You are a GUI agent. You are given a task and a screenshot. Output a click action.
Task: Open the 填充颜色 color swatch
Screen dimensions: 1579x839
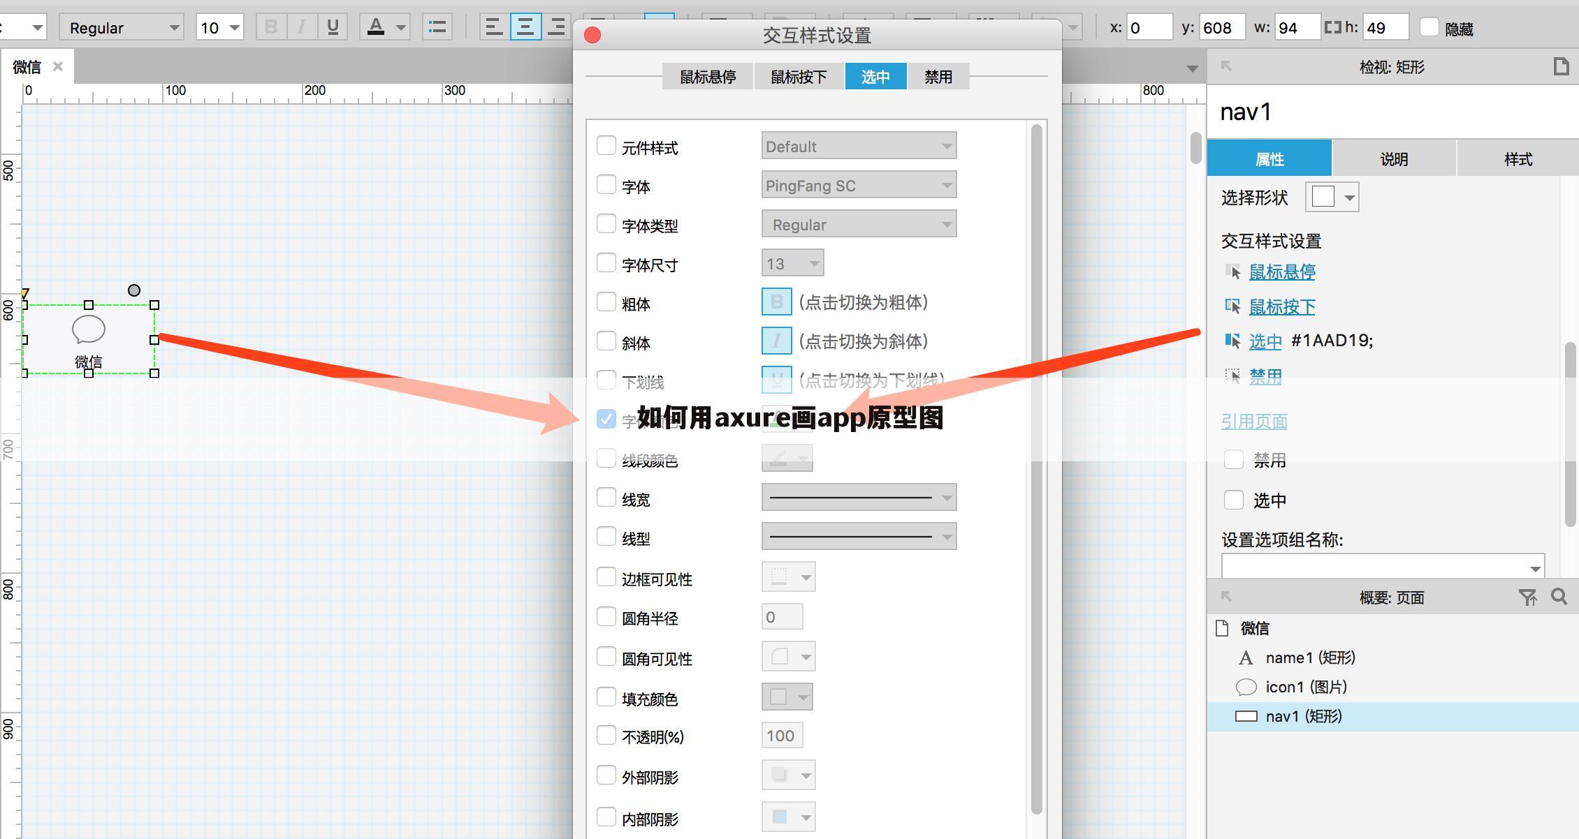(787, 697)
